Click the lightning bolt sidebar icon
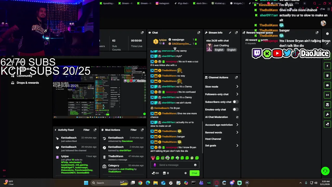This screenshot has height=187, width=332. point(327,66)
